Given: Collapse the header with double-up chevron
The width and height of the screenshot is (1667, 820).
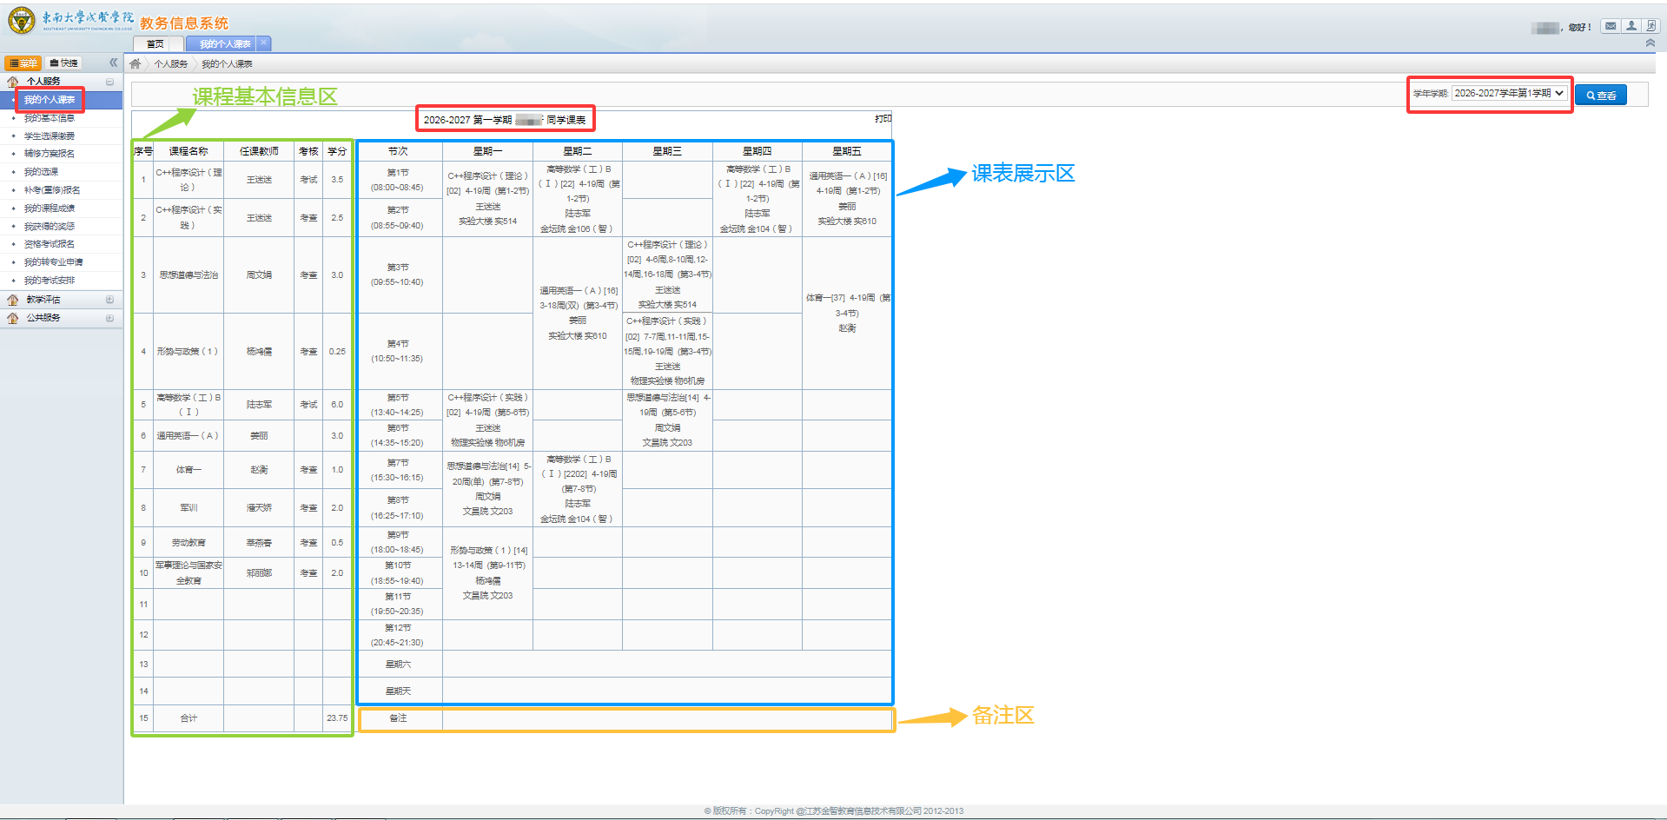Looking at the screenshot, I should pyautogui.click(x=1650, y=43).
